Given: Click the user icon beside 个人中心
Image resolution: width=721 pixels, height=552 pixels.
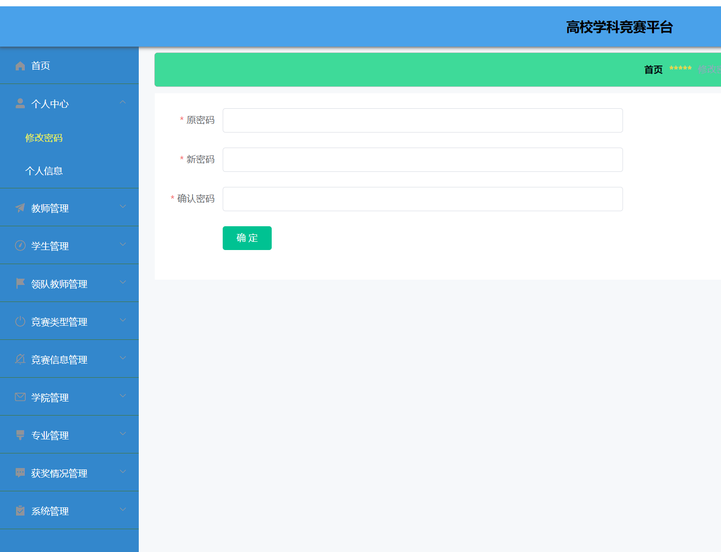Looking at the screenshot, I should (x=20, y=103).
